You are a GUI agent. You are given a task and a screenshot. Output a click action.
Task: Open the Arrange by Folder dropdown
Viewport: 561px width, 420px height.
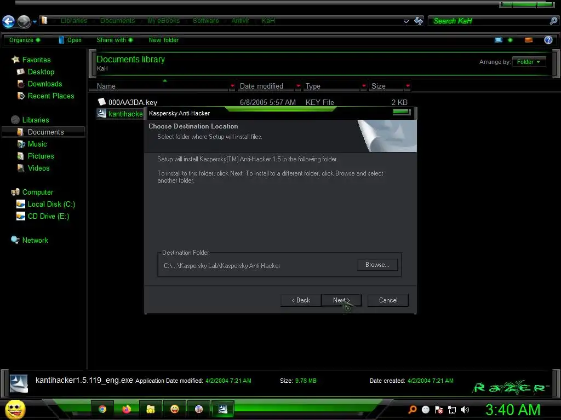point(529,62)
